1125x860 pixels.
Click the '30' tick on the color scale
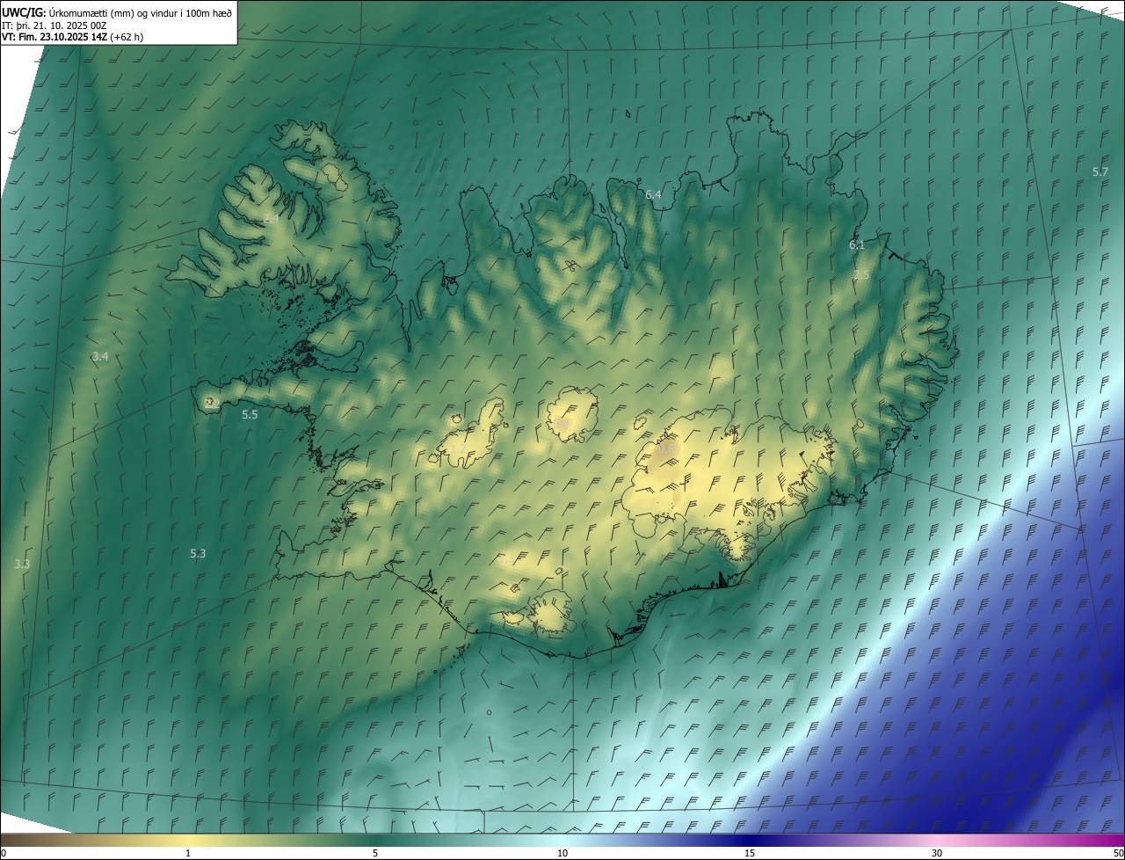[937, 854]
